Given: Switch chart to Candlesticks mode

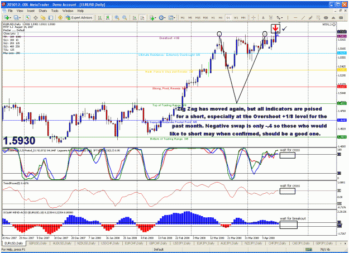Looking at the screenshot, I should (x=108, y=18).
